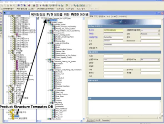Select Cargo_Handling_Systems in the tree
This screenshot has height=124, width=164.
64,49
